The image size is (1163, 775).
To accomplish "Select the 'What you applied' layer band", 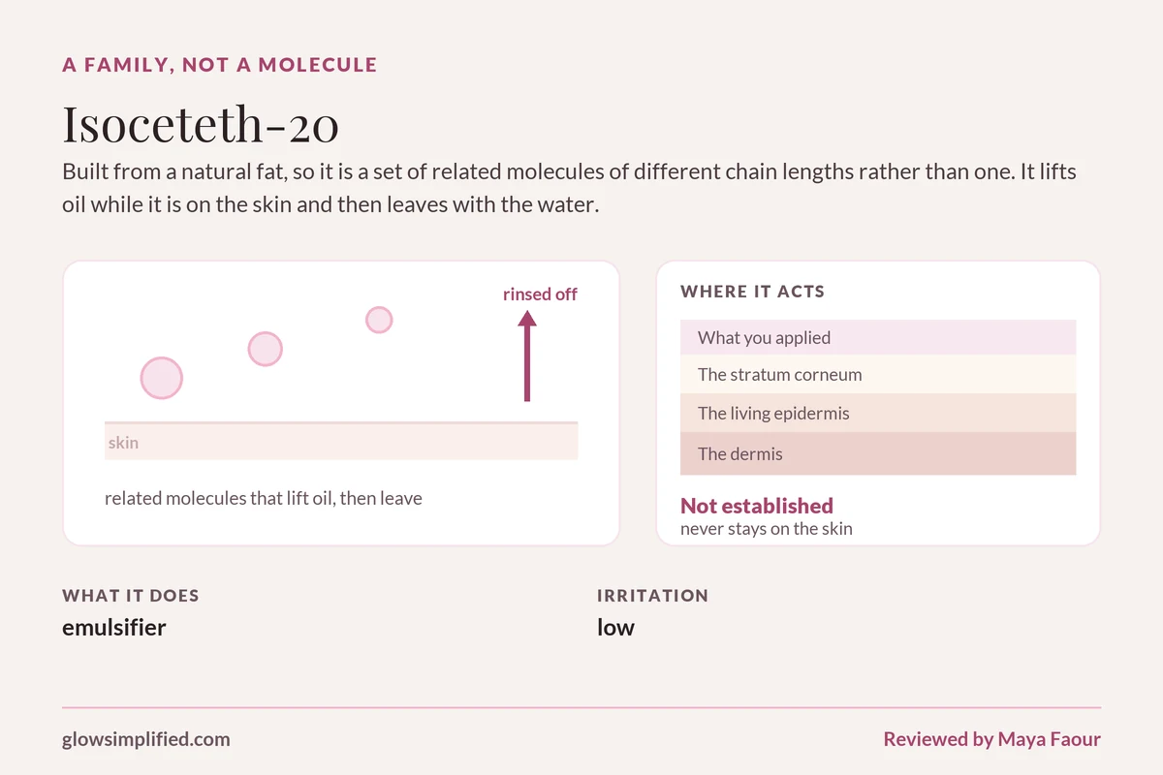I will (x=878, y=337).
